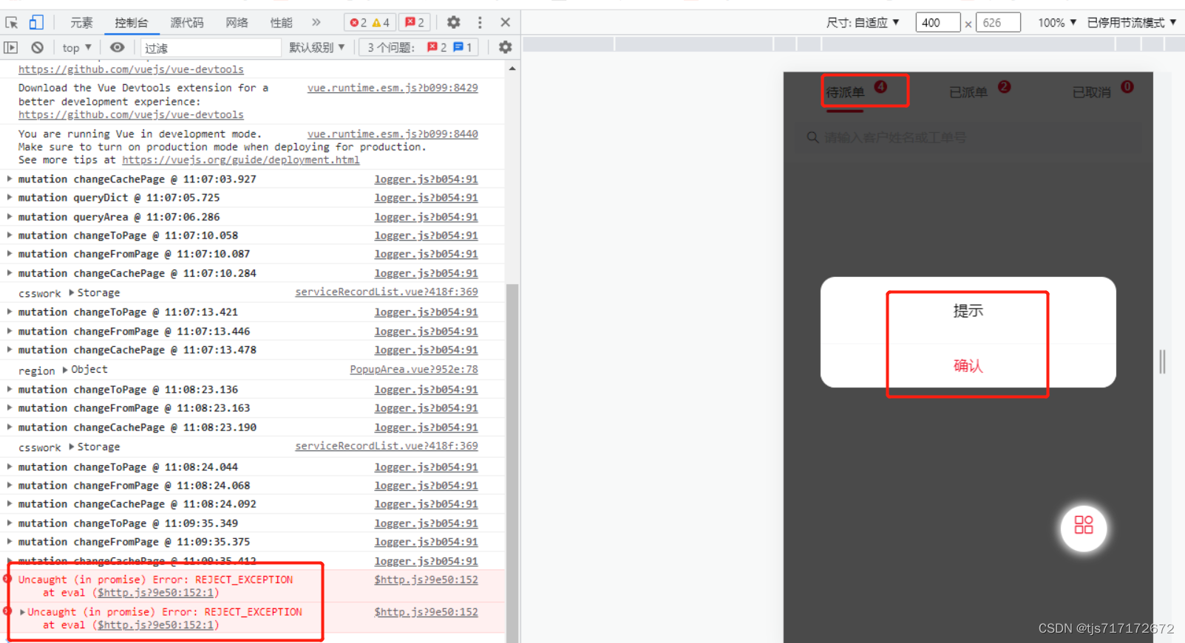1185x643 pixels.
Task: Expand mutation queryArea @ 11:07:06.286
Action: click(9, 217)
